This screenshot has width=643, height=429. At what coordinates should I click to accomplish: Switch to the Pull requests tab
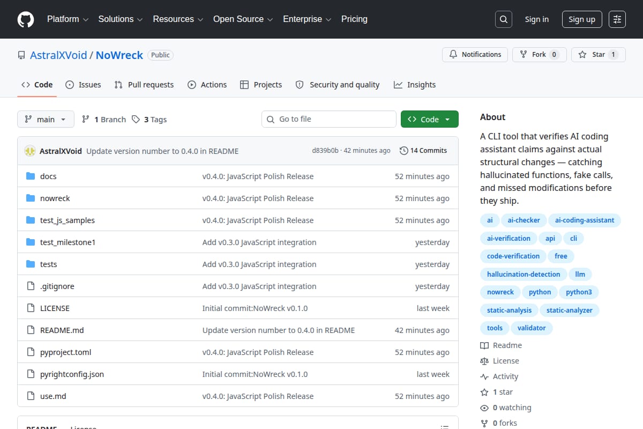(x=144, y=85)
